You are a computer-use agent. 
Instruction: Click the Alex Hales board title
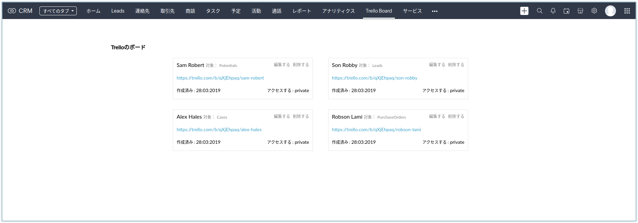(x=189, y=117)
